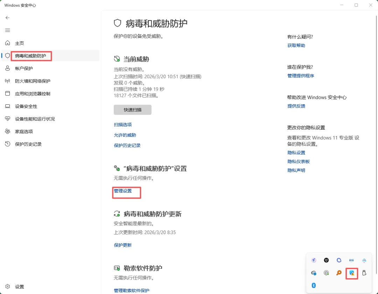378x294 pixels.
Task: Open 家庭选项 in the sidebar
Action: pyautogui.click(x=50, y=131)
